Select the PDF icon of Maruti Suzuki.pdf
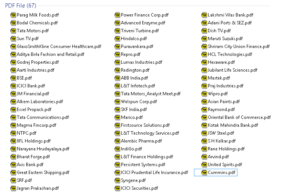The image size is (288, 195). coord(204,39)
